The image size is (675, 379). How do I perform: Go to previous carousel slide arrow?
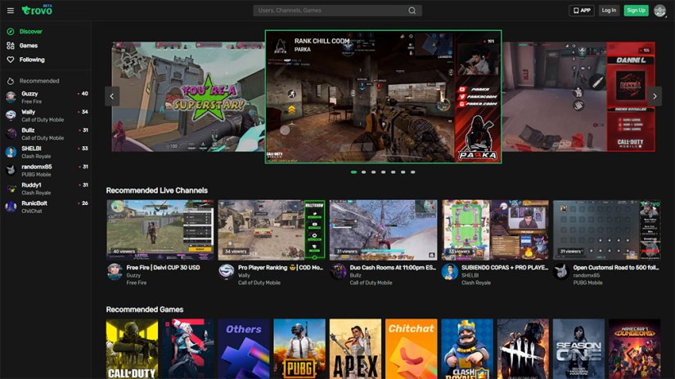(113, 96)
